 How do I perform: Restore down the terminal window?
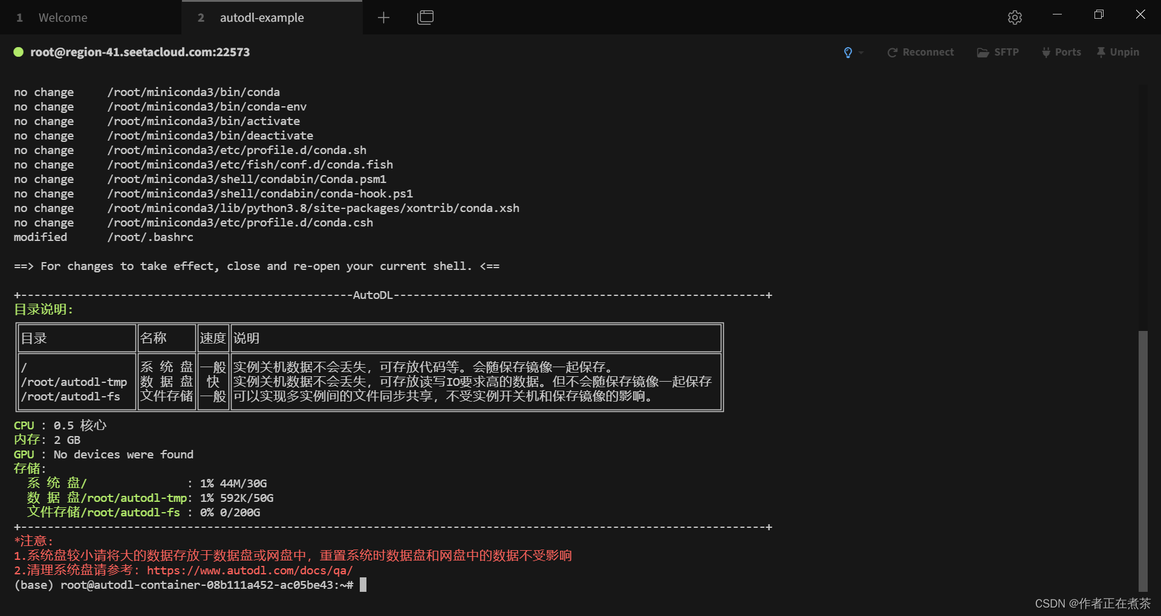(x=1099, y=14)
